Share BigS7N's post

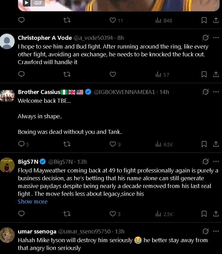coord(216,214)
